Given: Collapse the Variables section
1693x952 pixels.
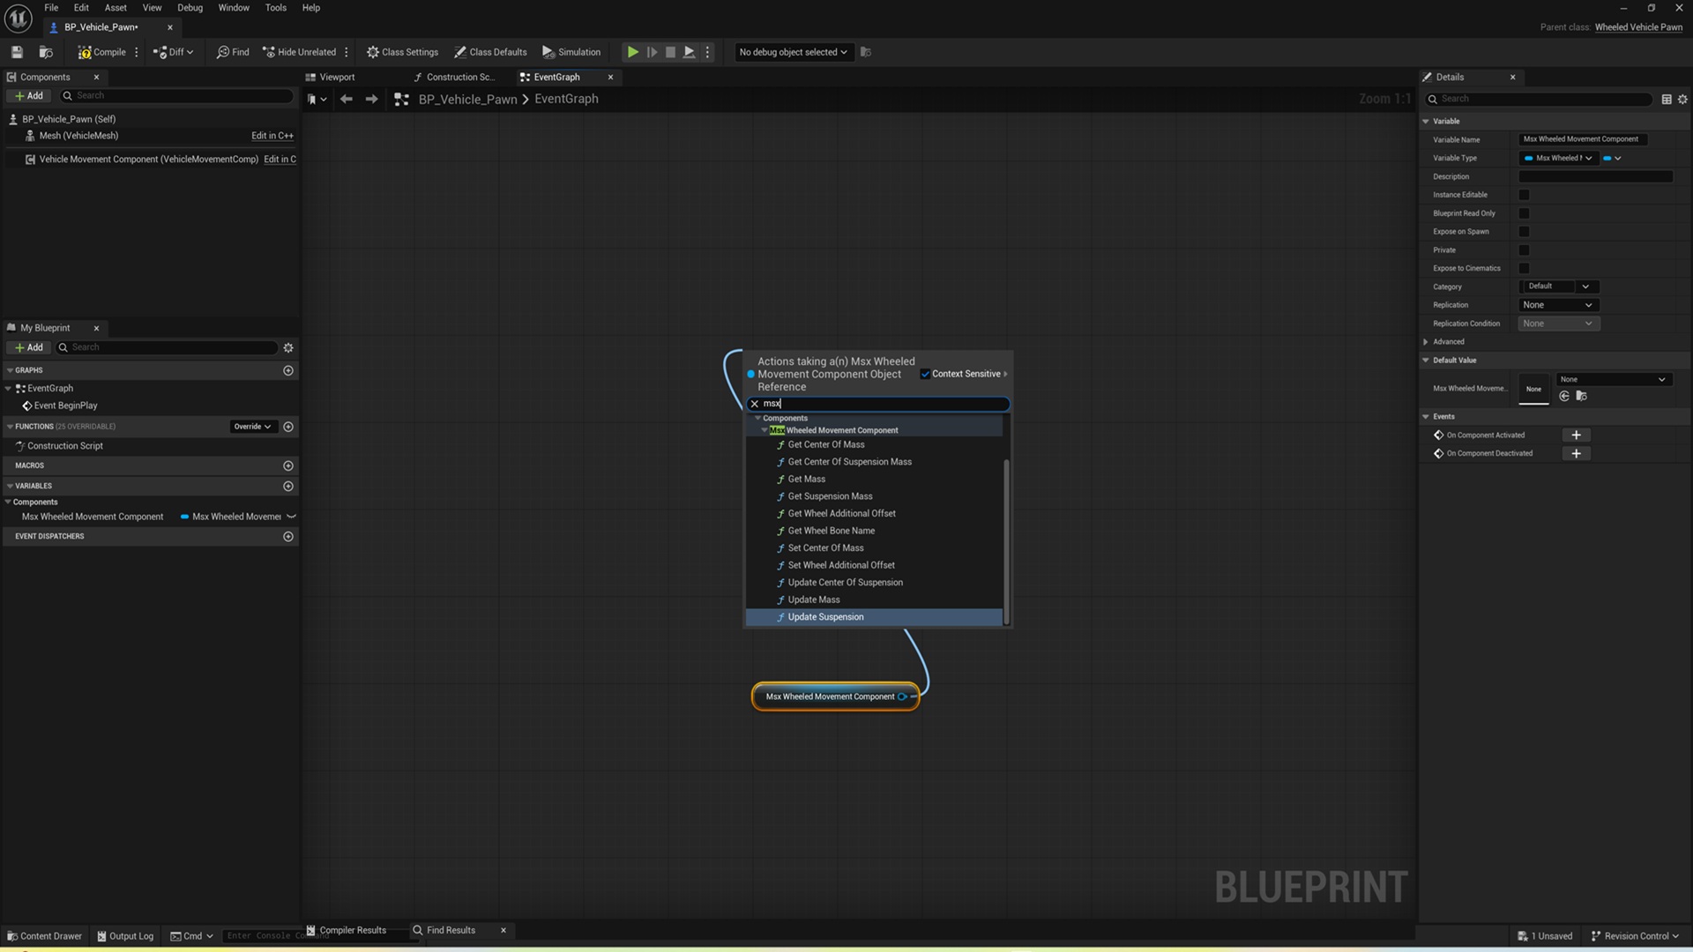Looking at the screenshot, I should click(x=10, y=486).
